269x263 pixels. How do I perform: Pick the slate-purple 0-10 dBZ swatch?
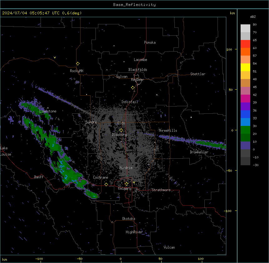coord(245,146)
